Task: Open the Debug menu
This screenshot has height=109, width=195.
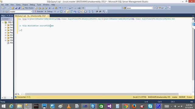Action: pos(32,5)
